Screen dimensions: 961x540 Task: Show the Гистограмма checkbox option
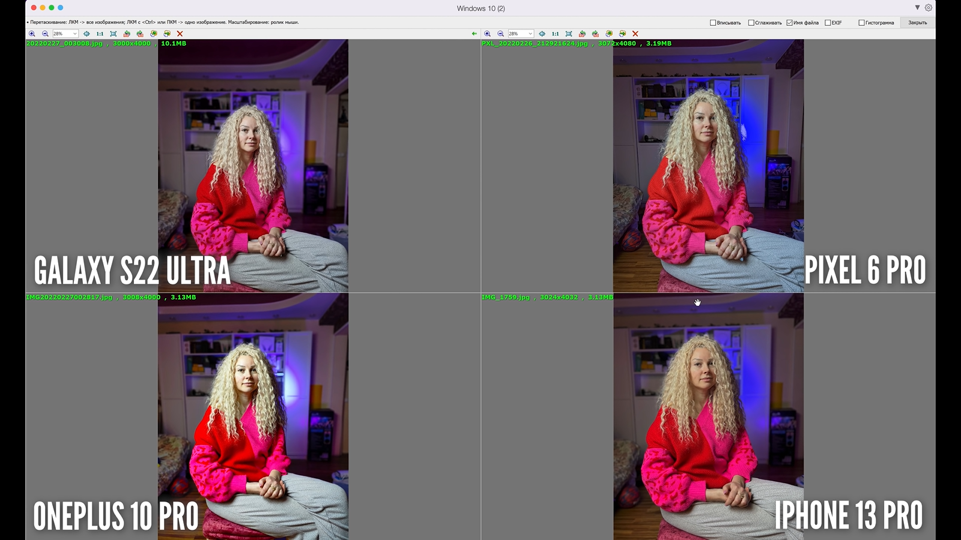click(861, 23)
